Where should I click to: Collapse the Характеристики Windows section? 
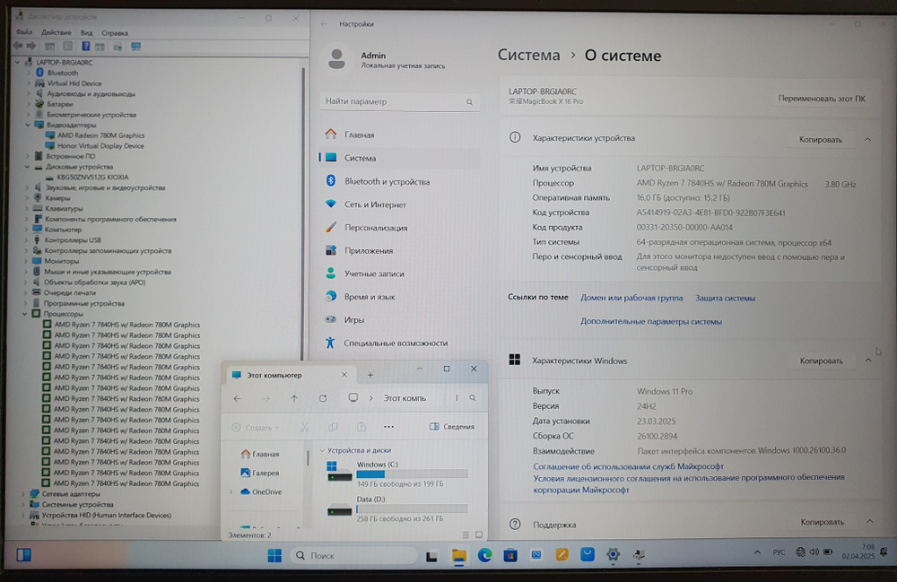[867, 360]
